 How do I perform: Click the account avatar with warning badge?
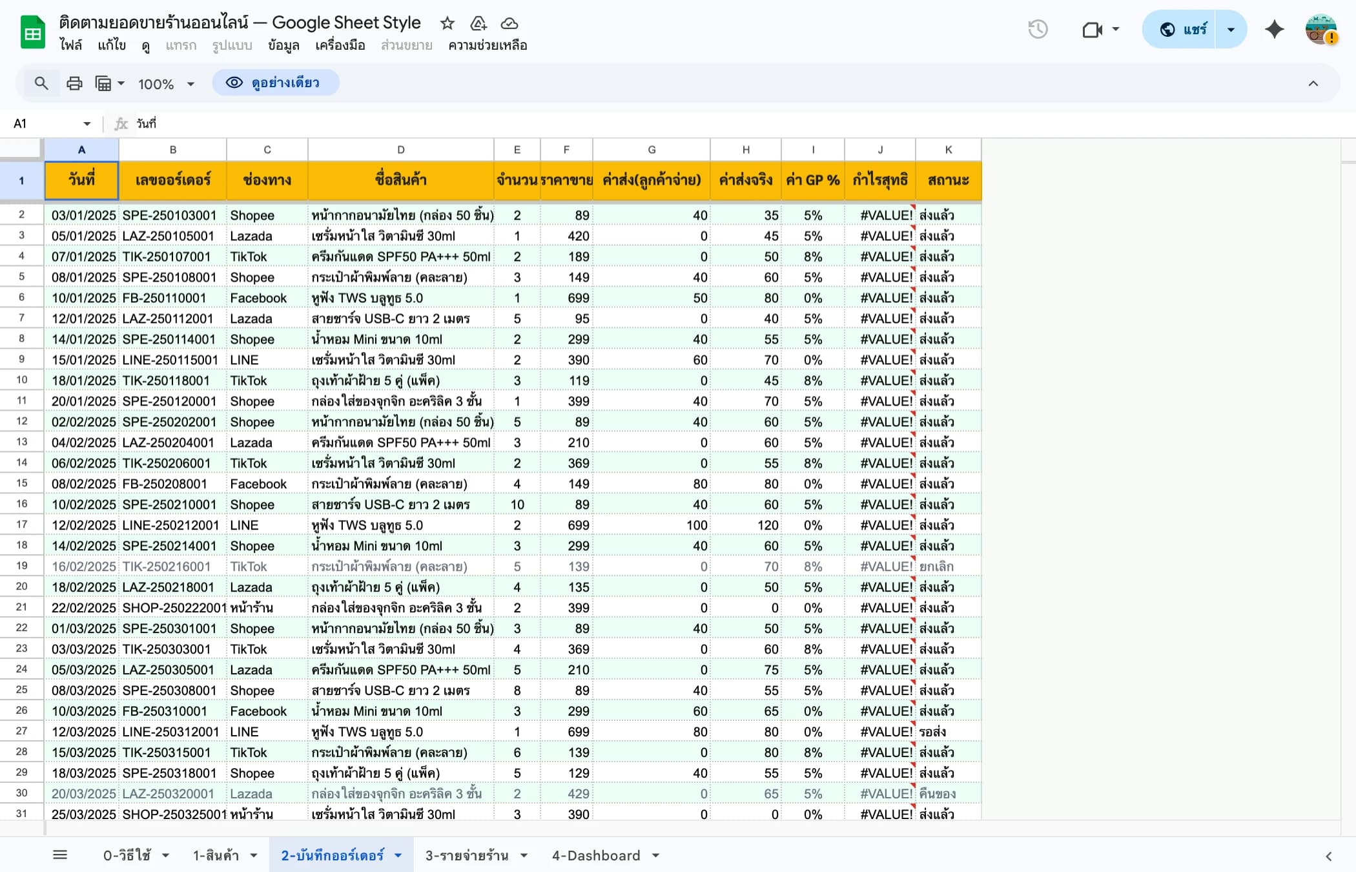coord(1320,29)
